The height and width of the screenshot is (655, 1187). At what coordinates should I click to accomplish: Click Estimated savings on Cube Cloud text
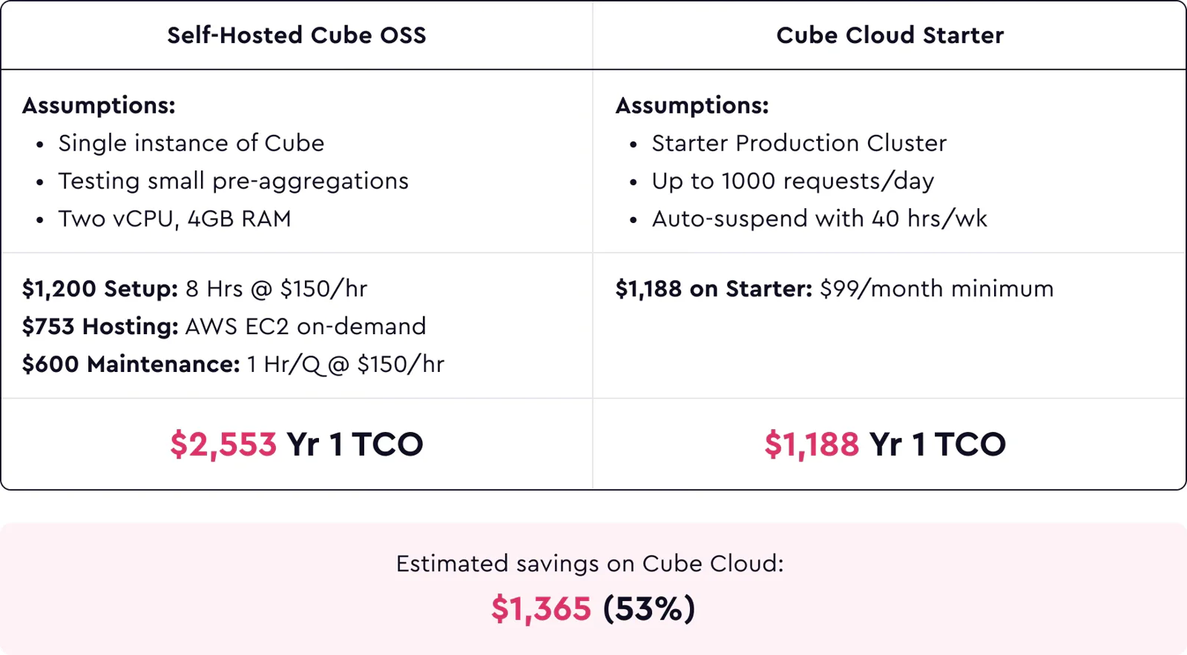tap(590, 564)
